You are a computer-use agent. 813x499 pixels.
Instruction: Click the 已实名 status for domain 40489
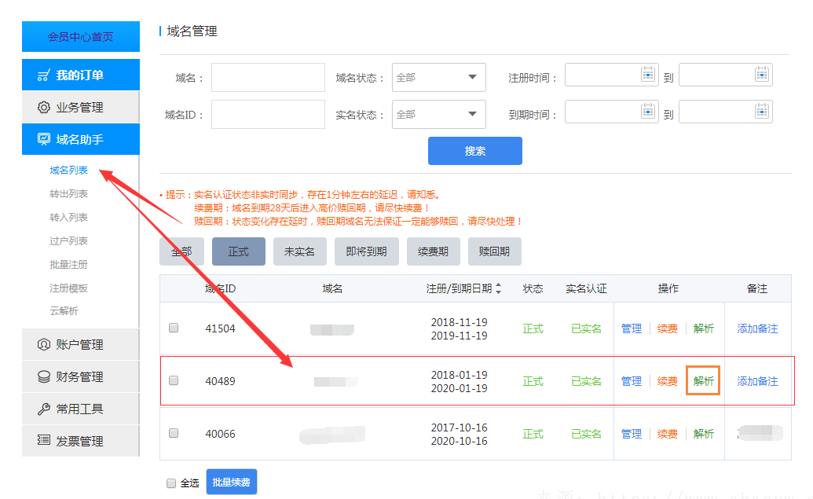[x=586, y=381]
